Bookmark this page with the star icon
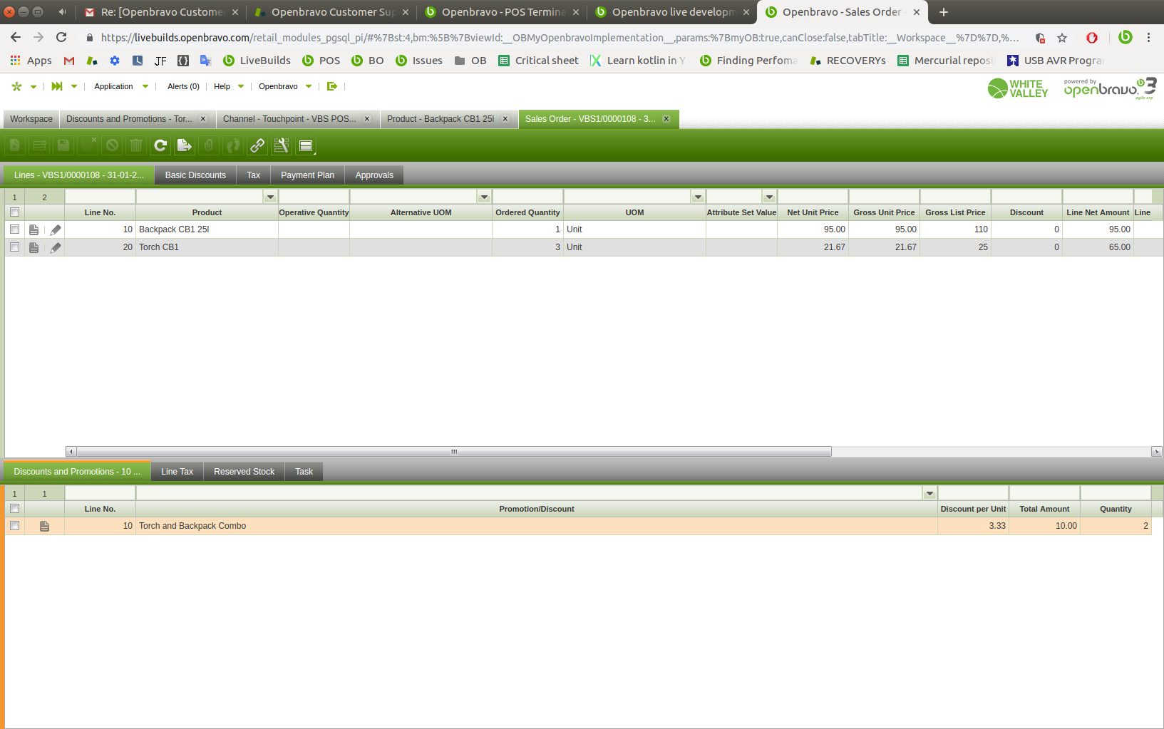The height and width of the screenshot is (729, 1164). point(1062,38)
